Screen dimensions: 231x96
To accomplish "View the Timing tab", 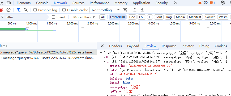I will coord(204,46).
